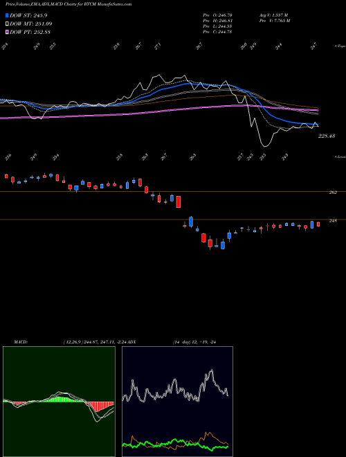This screenshot has width=346, height=457.
Task: Click the magenta DOW PT legend swatch
Action: [x=8, y=32]
